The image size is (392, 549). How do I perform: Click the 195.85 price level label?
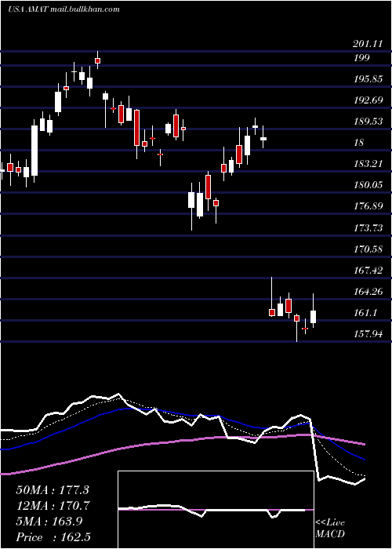tap(368, 79)
